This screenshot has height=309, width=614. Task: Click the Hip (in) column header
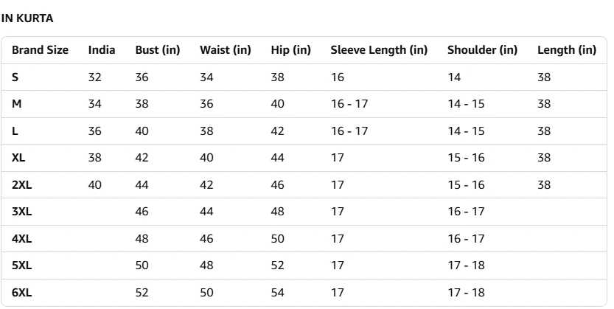[290, 50]
